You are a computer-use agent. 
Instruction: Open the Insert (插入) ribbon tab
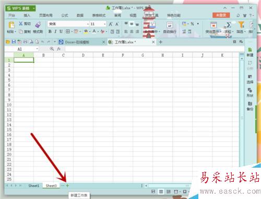pyautogui.click(x=27, y=15)
